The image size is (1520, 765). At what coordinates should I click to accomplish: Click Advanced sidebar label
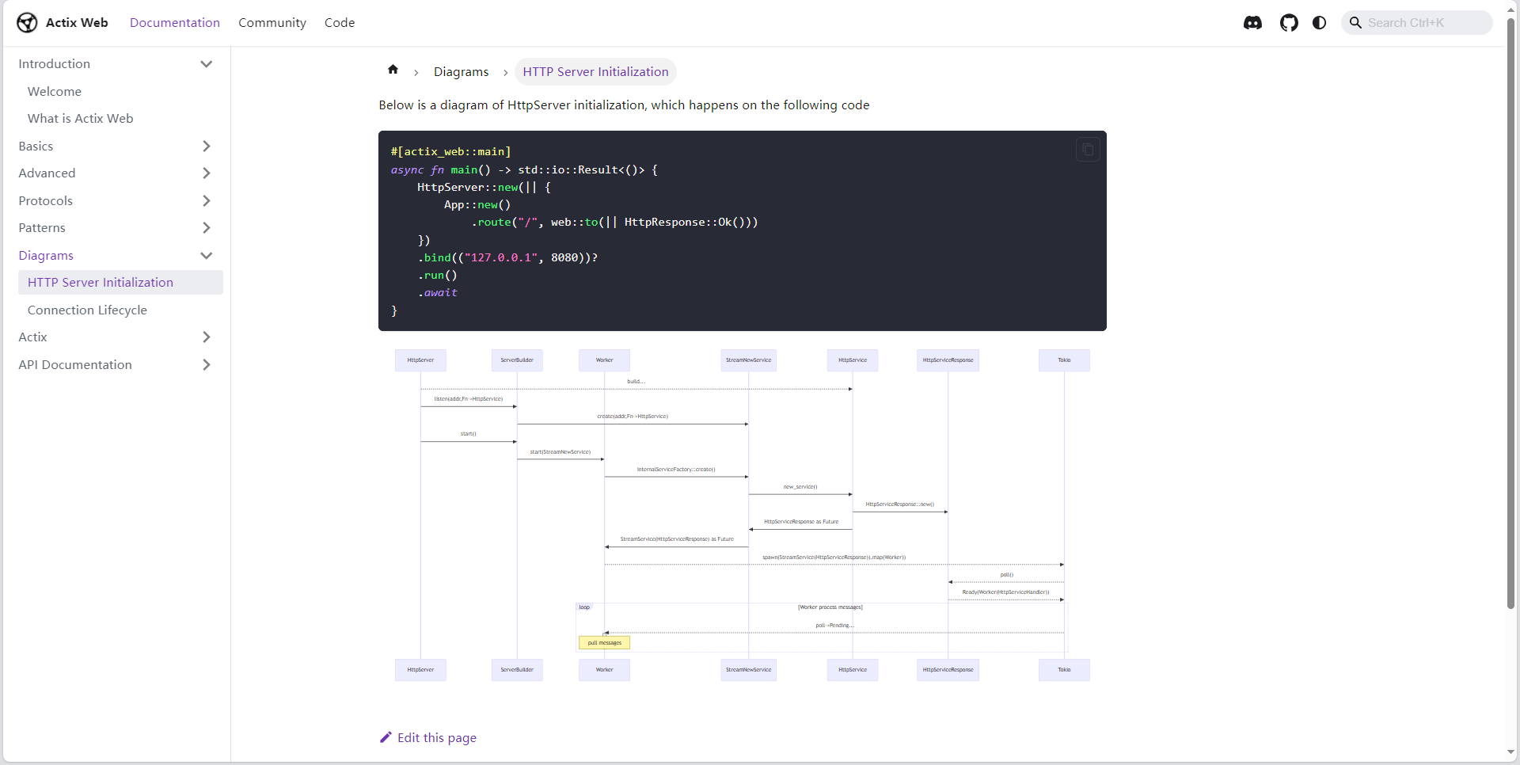47,173
